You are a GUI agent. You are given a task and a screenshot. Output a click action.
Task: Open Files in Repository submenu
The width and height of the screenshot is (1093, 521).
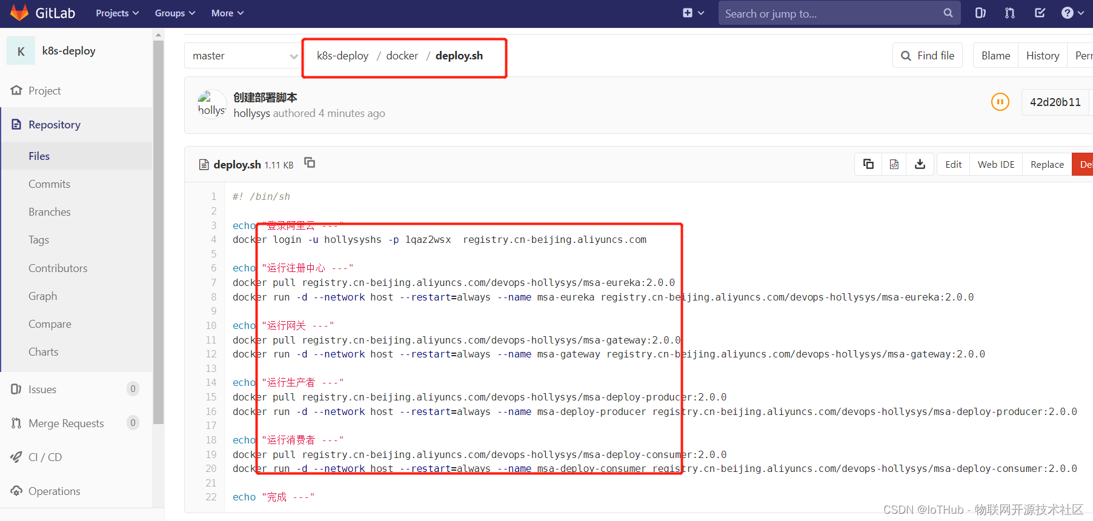pos(39,156)
